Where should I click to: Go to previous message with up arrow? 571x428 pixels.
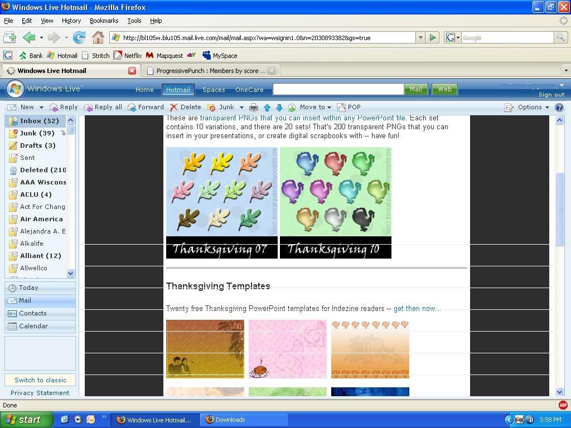(267, 108)
